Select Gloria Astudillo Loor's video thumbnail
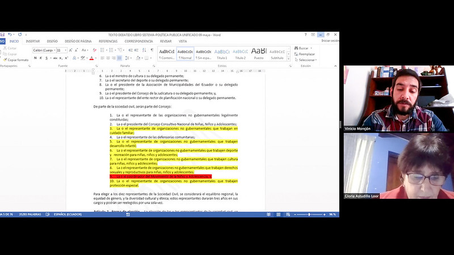The image size is (454, 255). tap(399, 166)
